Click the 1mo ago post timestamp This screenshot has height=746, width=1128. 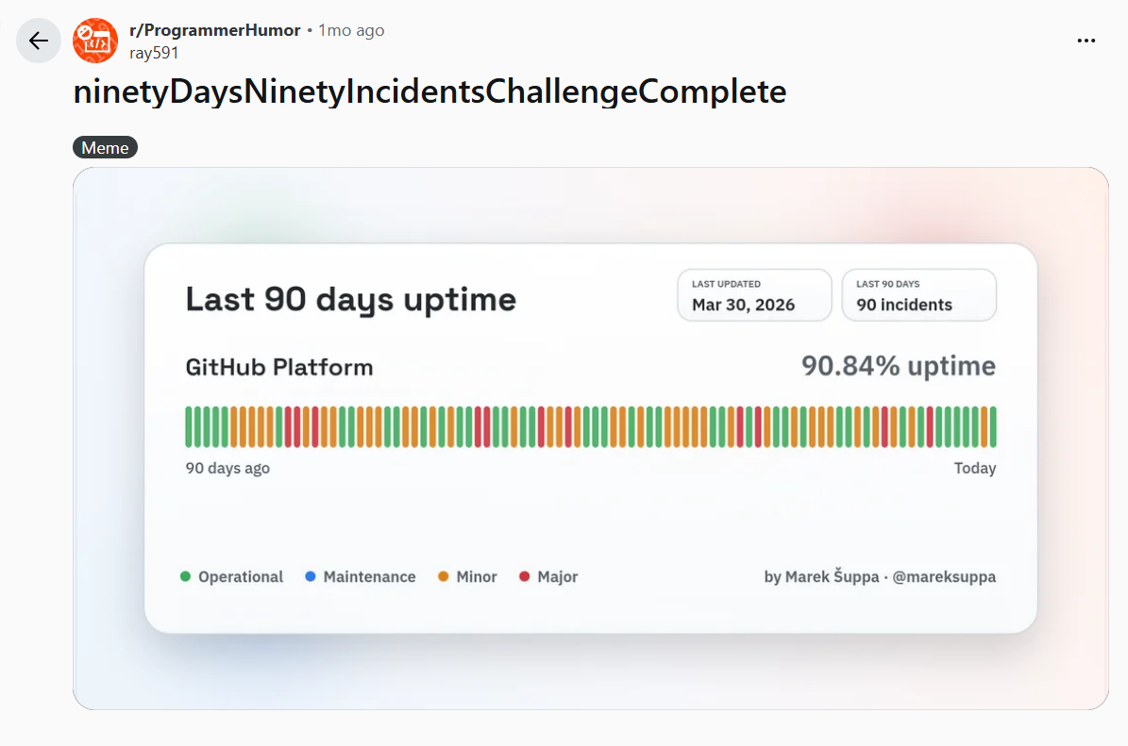pos(351,30)
